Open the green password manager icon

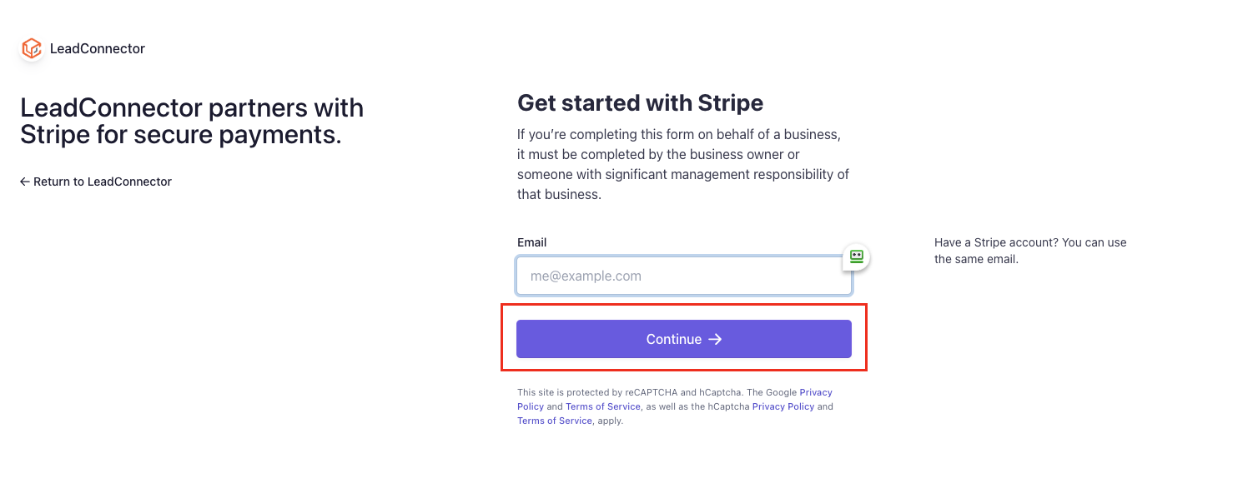(856, 256)
